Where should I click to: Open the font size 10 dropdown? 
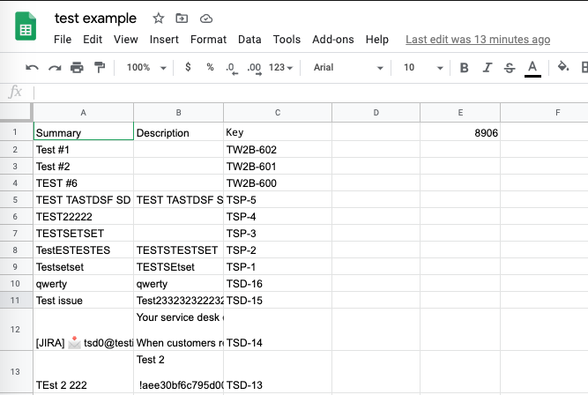click(x=423, y=68)
